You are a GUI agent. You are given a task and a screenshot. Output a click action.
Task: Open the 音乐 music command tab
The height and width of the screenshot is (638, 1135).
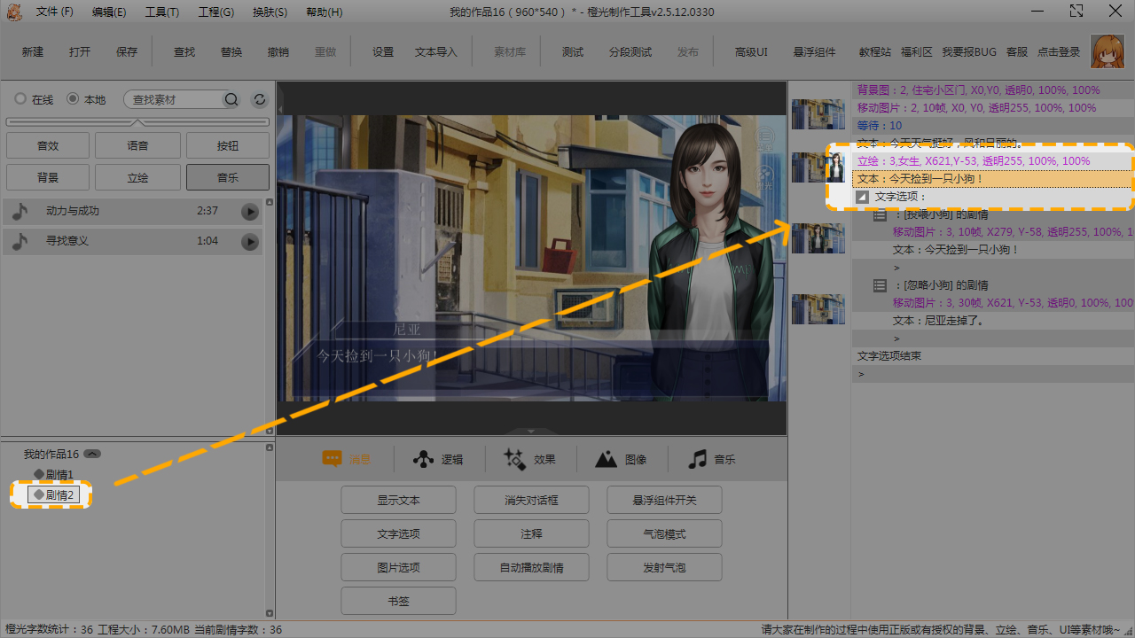[712, 459]
